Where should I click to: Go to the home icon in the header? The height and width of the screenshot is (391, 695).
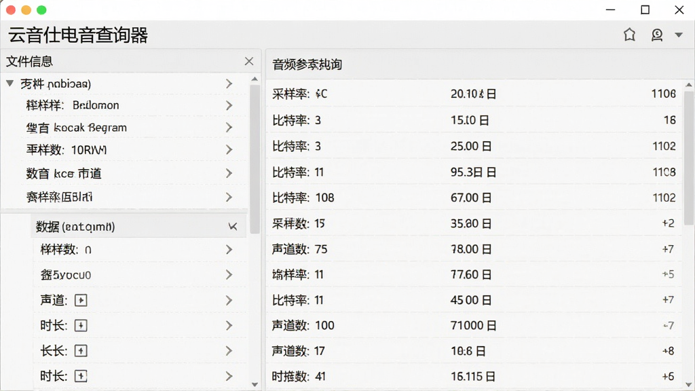(x=629, y=35)
